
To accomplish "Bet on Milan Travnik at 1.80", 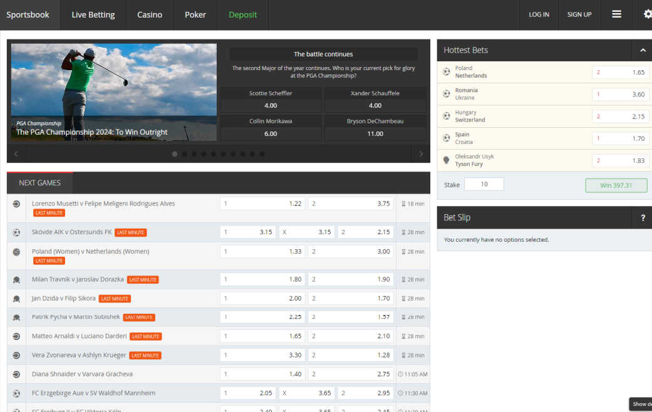I will [262, 279].
